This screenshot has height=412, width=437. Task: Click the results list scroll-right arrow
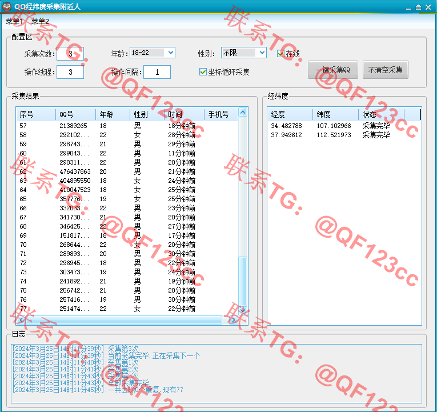[x=233, y=320]
